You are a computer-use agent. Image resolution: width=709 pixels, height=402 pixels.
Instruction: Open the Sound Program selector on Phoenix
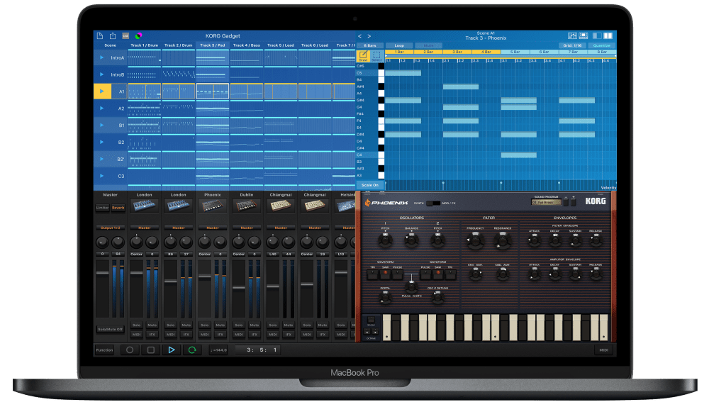tap(552, 202)
